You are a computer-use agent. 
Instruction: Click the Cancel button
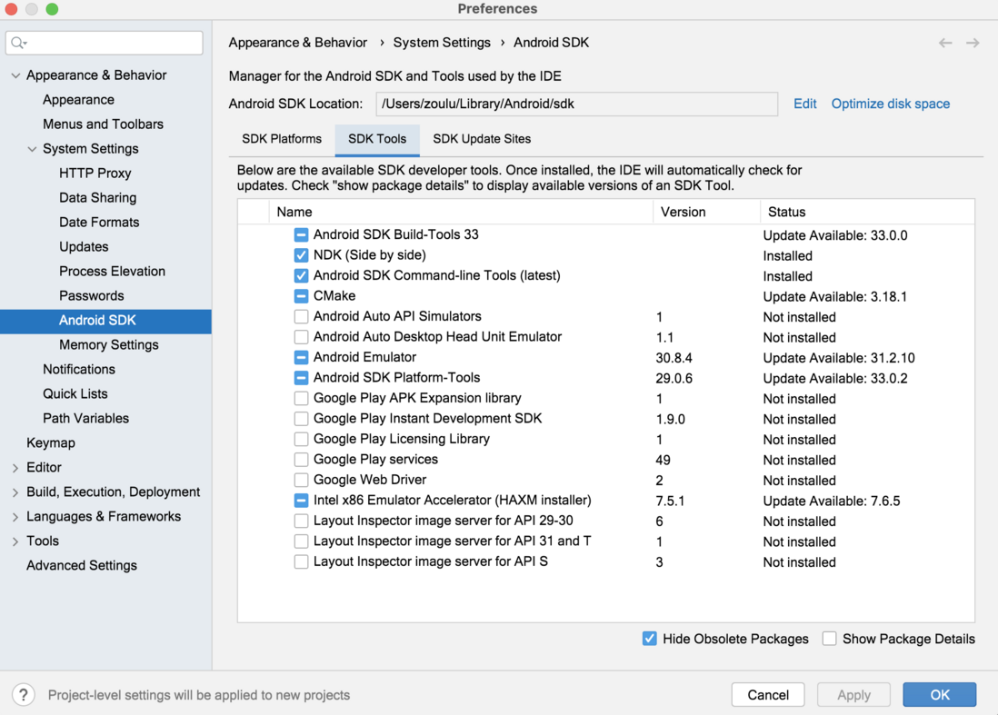click(x=768, y=695)
